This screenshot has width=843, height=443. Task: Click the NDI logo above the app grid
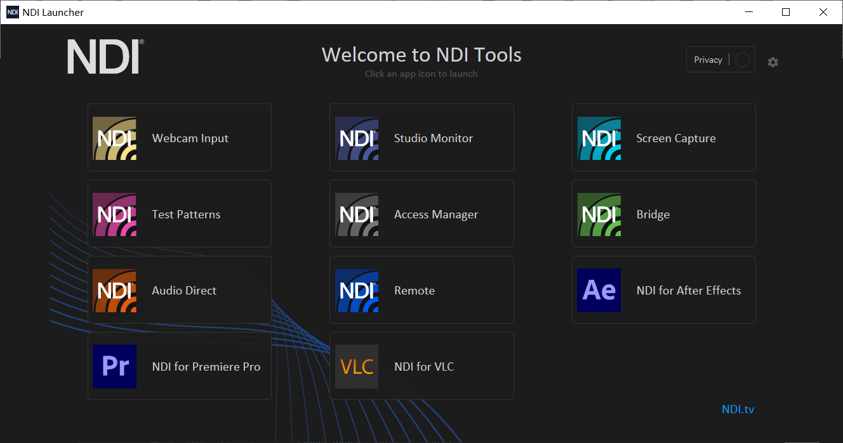tap(105, 56)
